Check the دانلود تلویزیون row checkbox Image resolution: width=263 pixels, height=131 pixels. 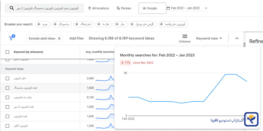pyautogui.click(x=7, y=78)
